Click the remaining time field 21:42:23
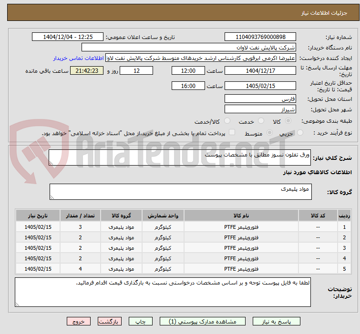This screenshot has width=360, height=334. 87,70
